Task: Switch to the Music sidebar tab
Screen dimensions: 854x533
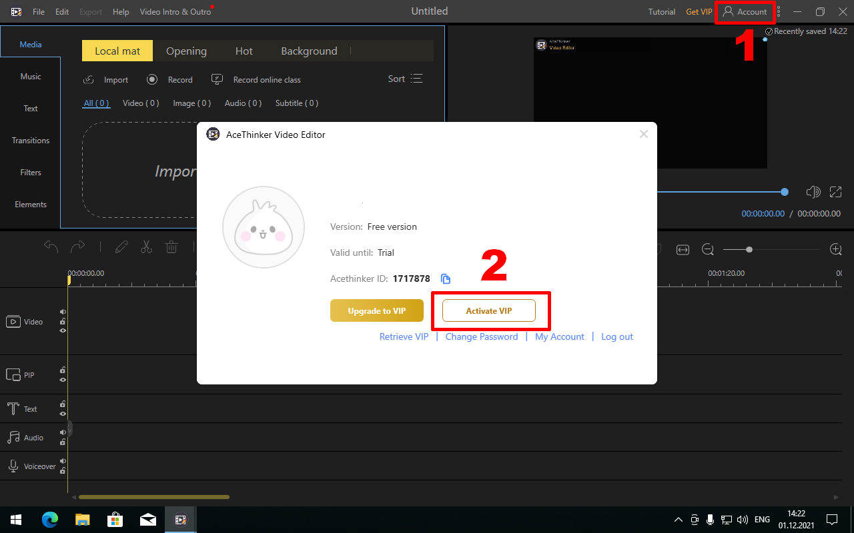Action: coord(31,77)
